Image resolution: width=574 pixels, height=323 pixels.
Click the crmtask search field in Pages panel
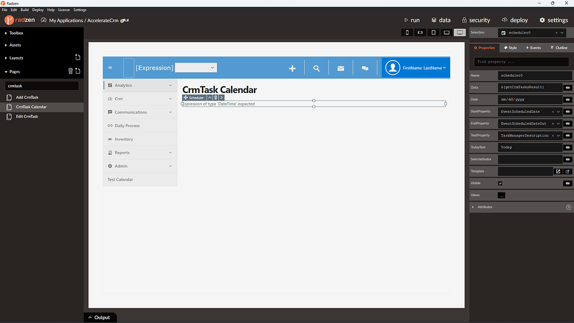(43, 85)
